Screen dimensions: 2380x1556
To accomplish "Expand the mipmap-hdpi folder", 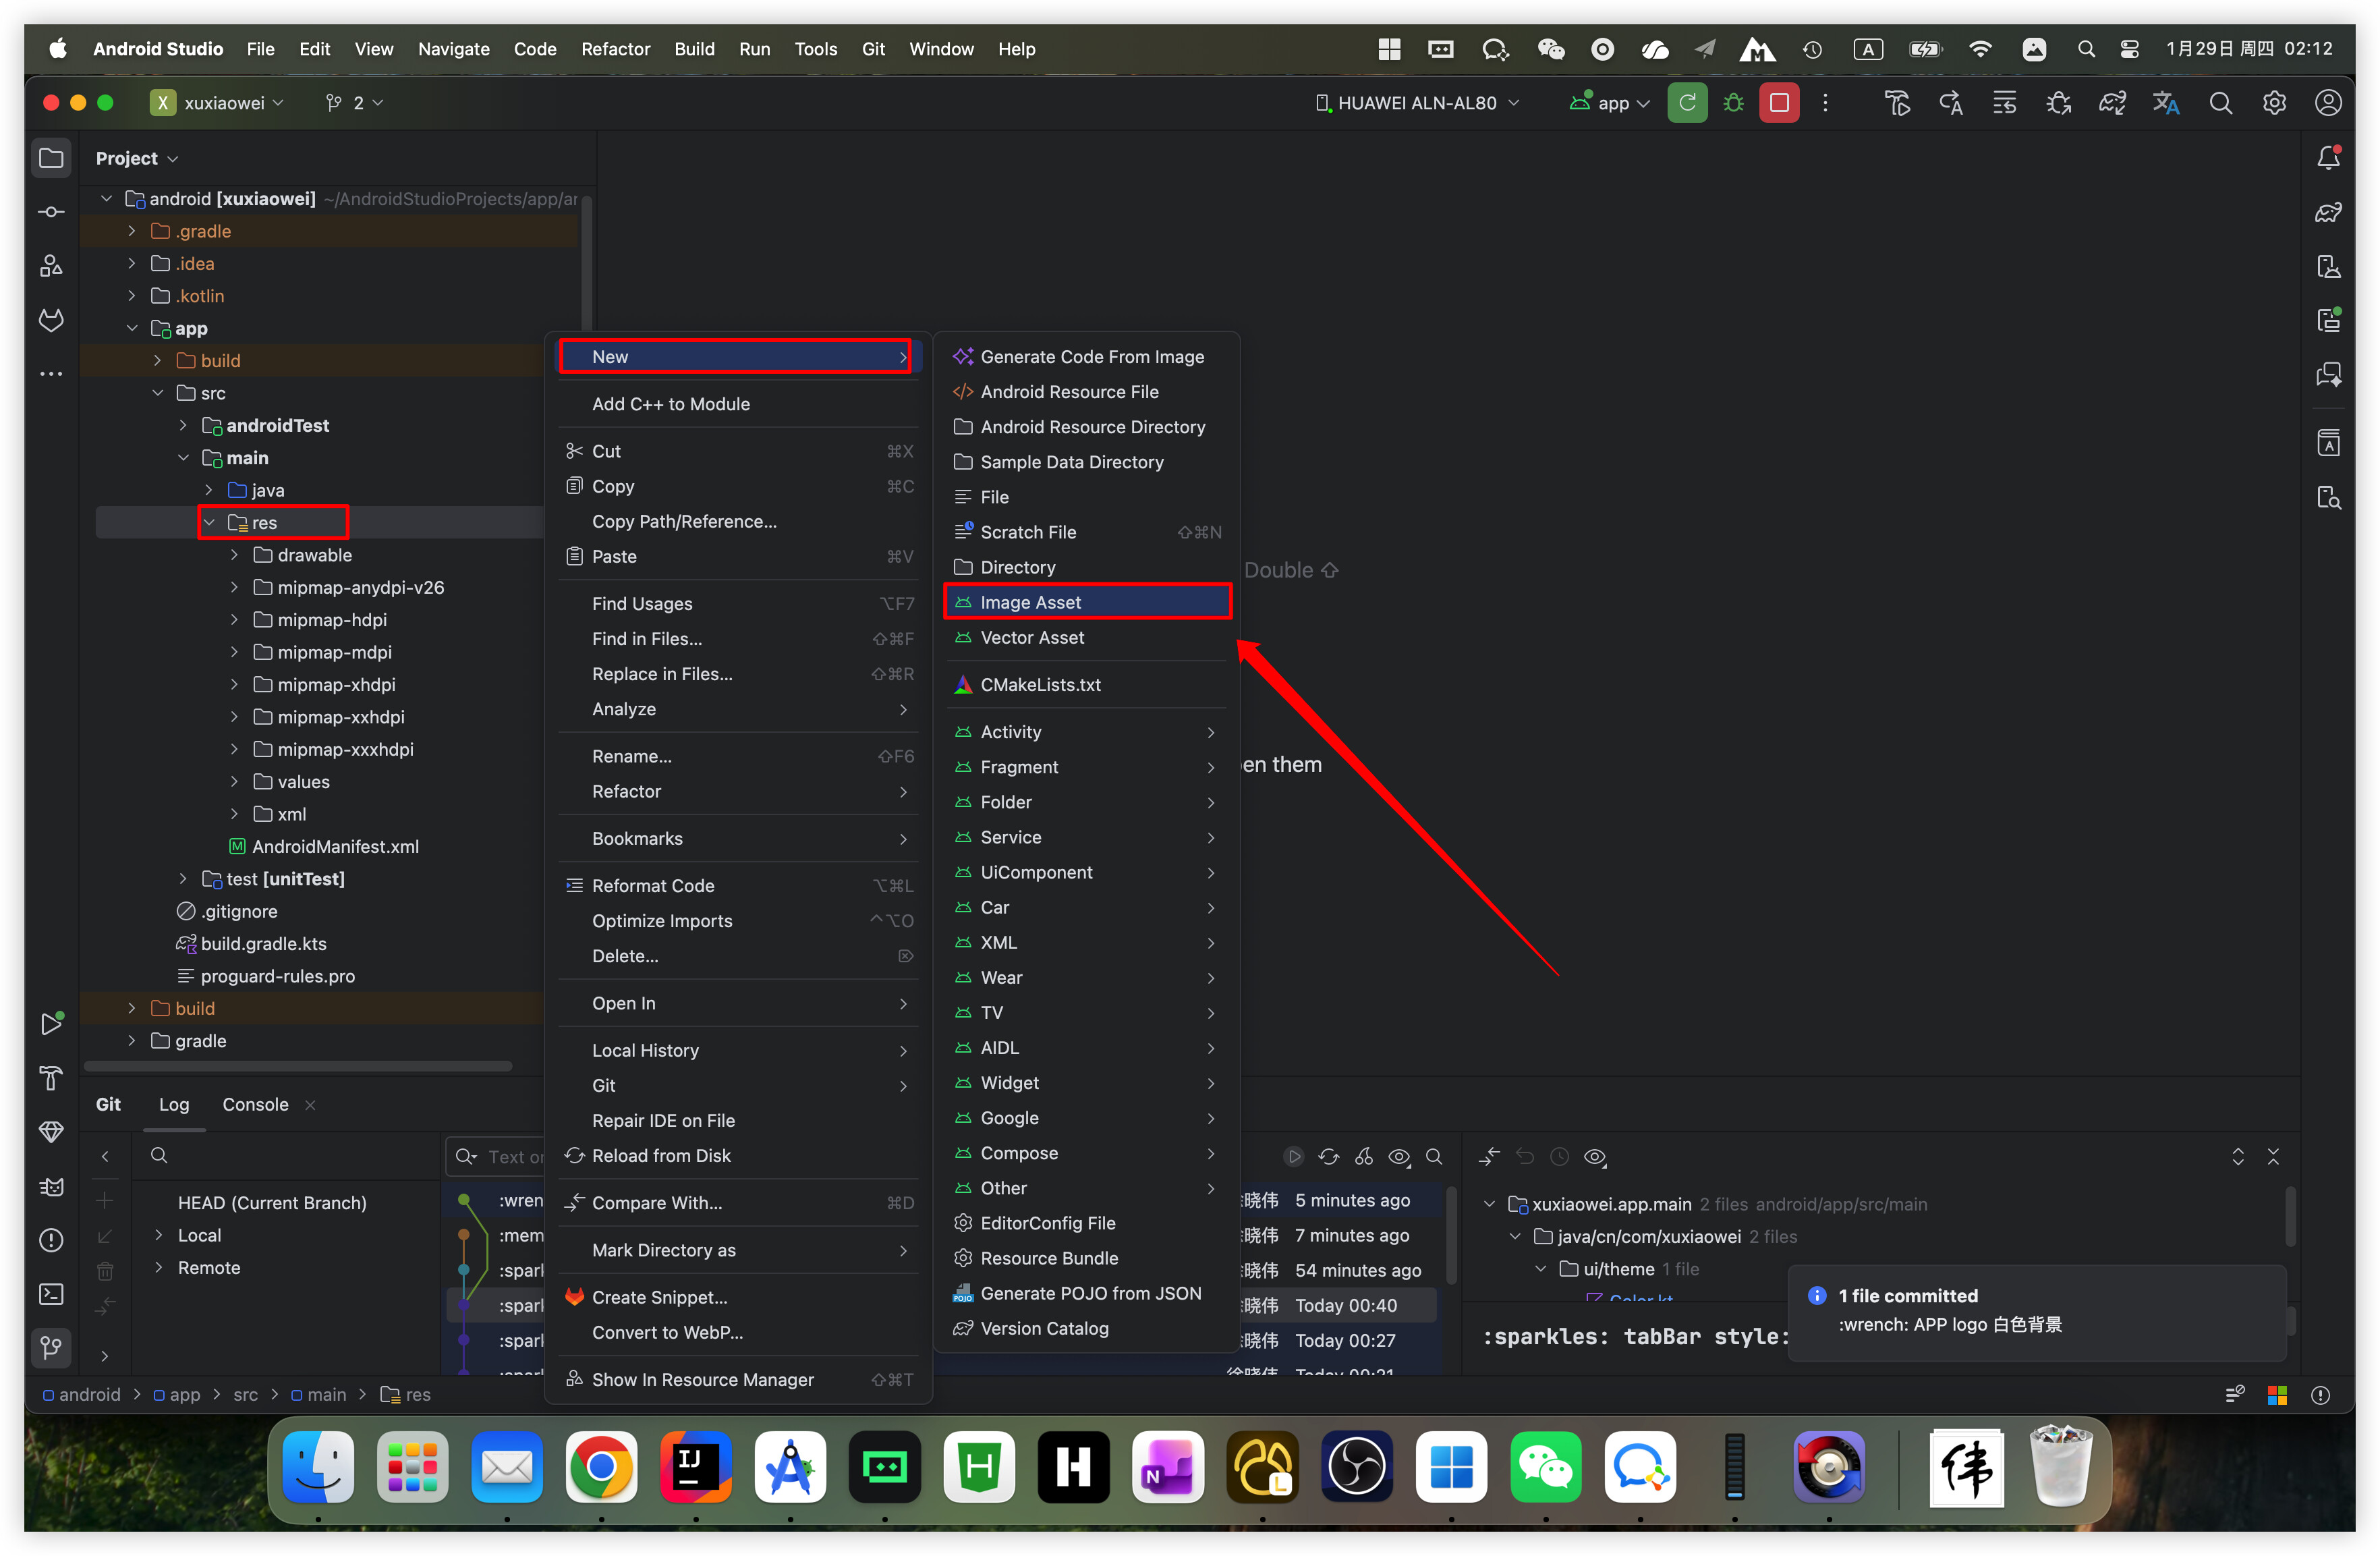I will coord(234,620).
